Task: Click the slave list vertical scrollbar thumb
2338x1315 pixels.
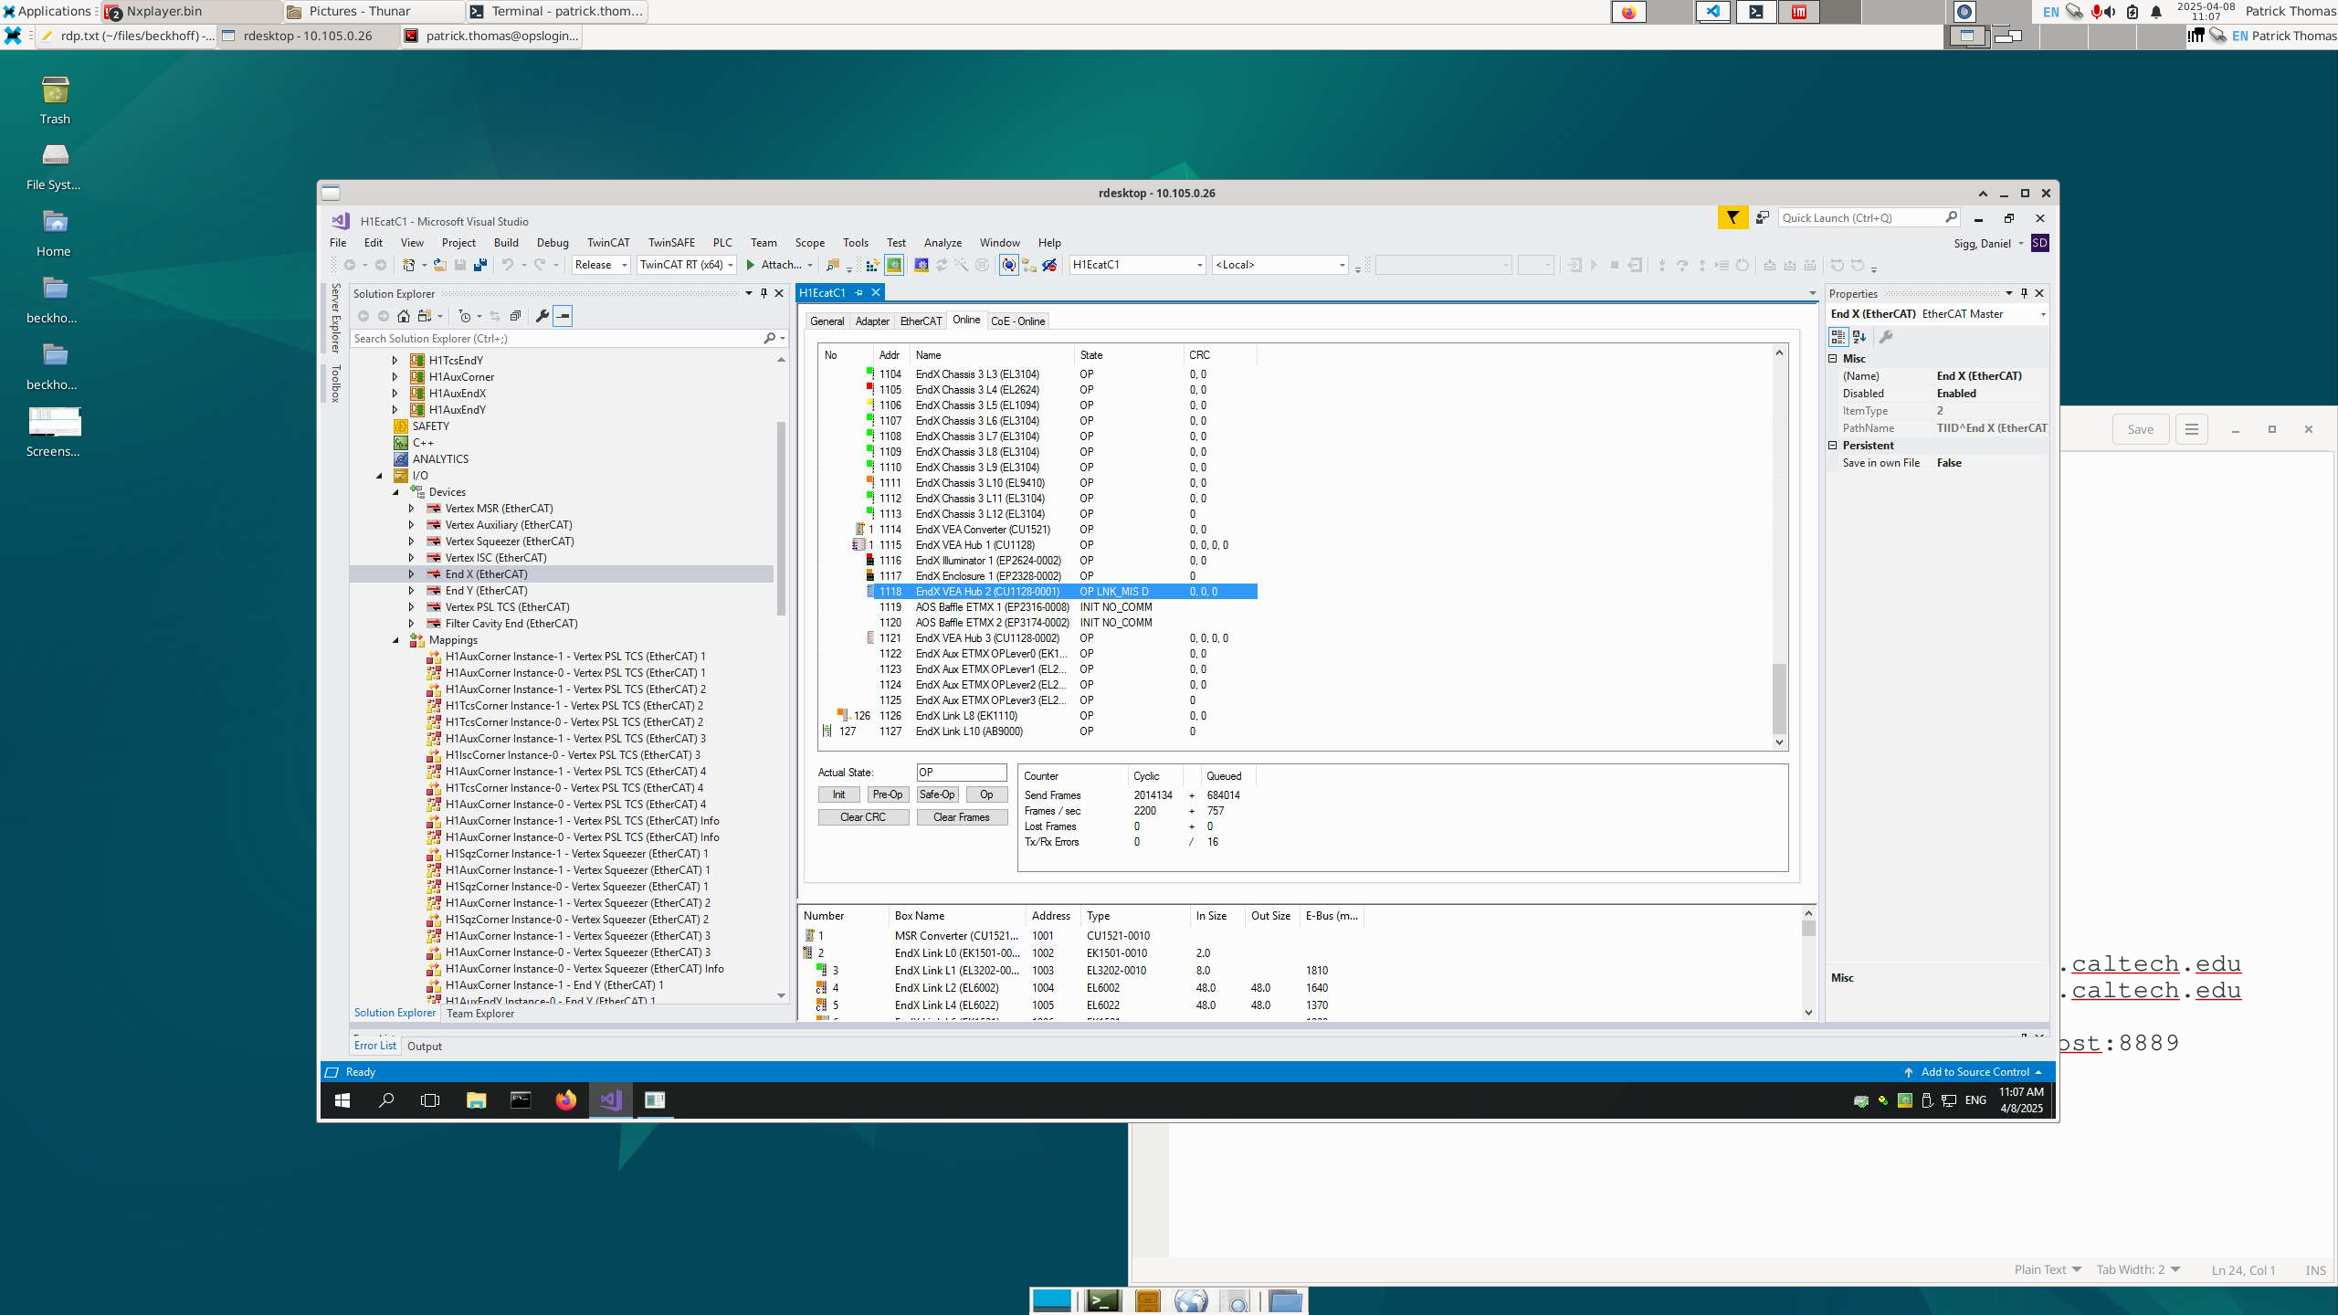Action: pos(1779,699)
